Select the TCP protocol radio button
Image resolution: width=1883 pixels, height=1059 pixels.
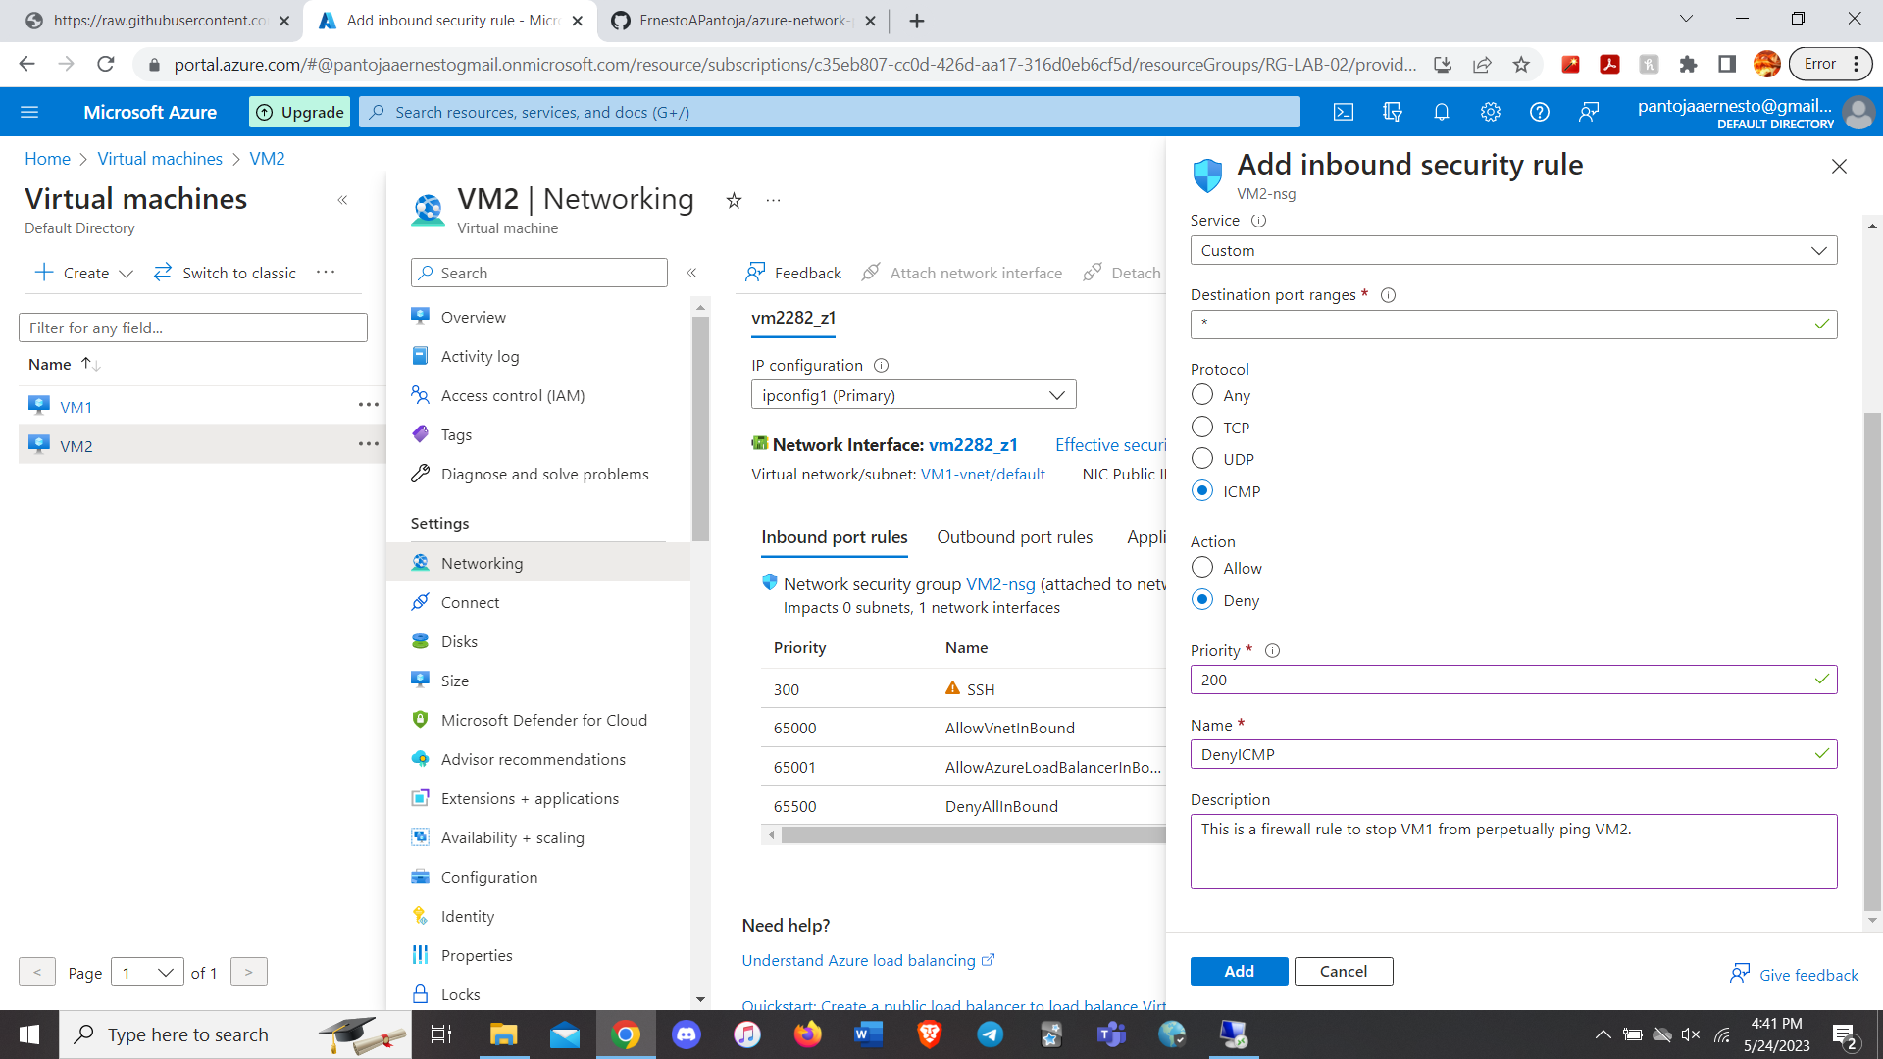[x=1201, y=427]
